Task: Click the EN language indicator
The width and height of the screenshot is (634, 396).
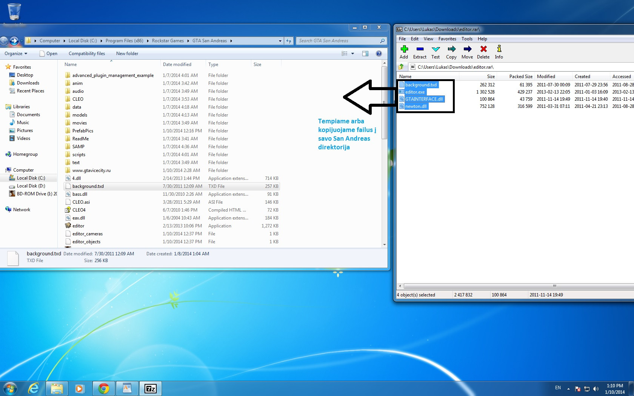Action: point(558,388)
